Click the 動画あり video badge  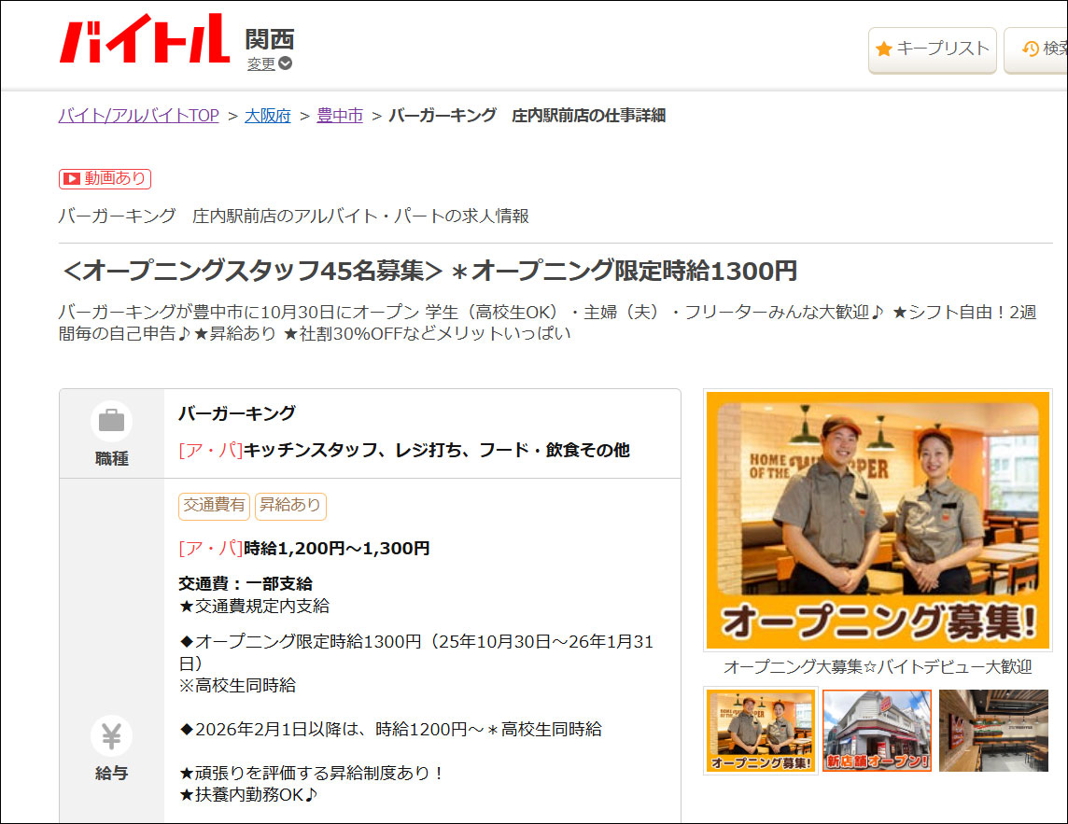(x=105, y=178)
